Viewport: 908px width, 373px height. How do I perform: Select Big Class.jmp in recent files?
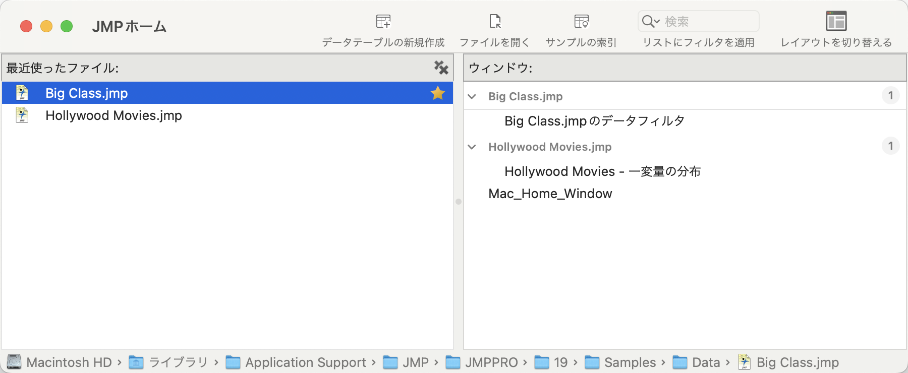point(228,93)
